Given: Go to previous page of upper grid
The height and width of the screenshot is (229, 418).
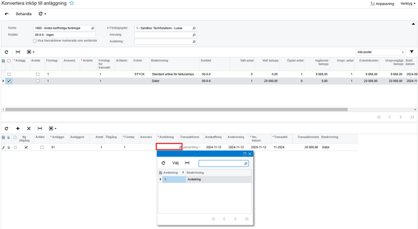Looking at the screenshot, I should pyautogui.click(x=389, y=117).
